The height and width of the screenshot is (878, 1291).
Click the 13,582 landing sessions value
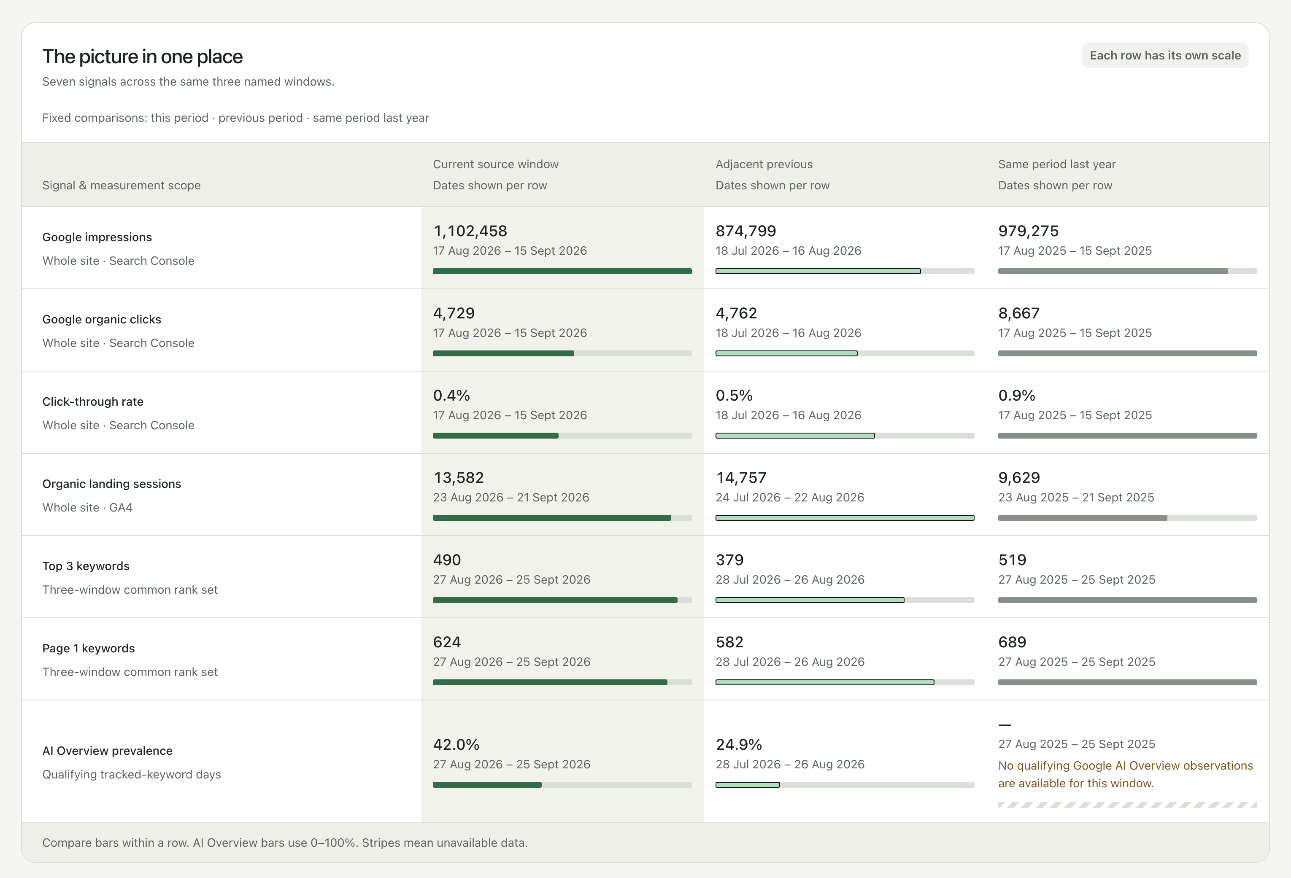point(458,478)
